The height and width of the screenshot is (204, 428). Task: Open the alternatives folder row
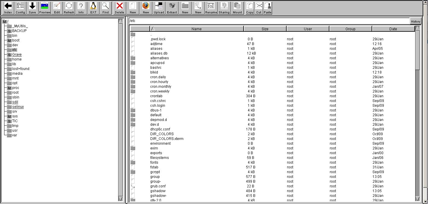click(272, 58)
